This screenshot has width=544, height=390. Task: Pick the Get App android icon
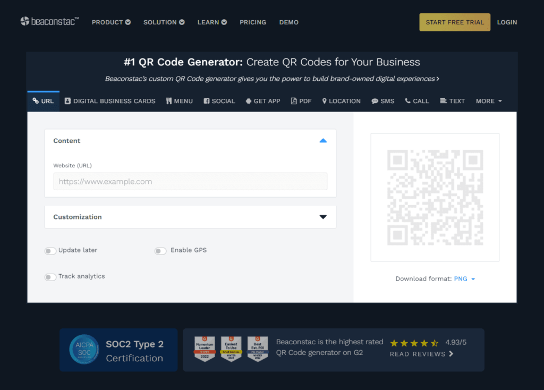tap(248, 101)
